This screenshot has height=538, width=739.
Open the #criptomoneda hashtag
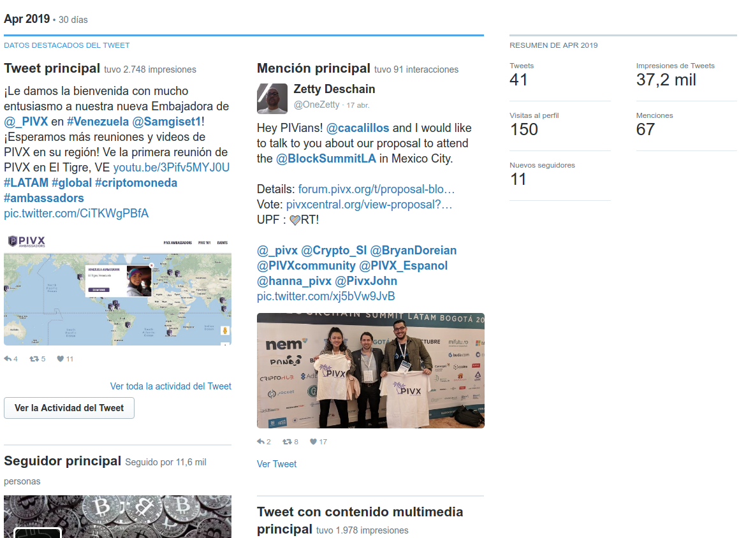tap(136, 183)
